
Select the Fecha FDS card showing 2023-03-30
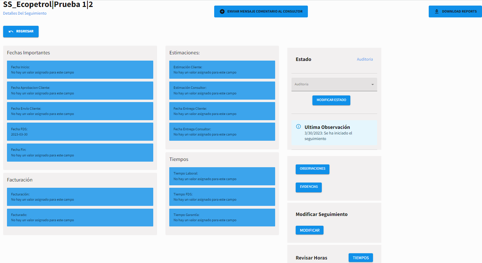pyautogui.click(x=80, y=132)
